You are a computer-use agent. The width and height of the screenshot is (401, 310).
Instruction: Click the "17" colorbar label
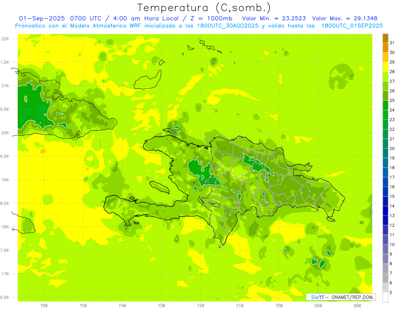(x=392, y=177)
